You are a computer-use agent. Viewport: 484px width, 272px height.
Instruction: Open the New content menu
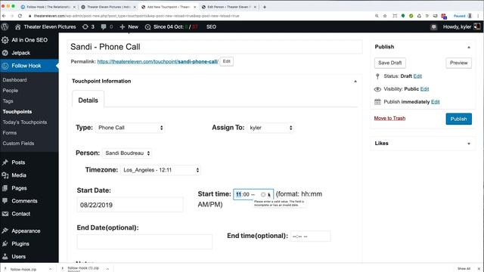129,27
